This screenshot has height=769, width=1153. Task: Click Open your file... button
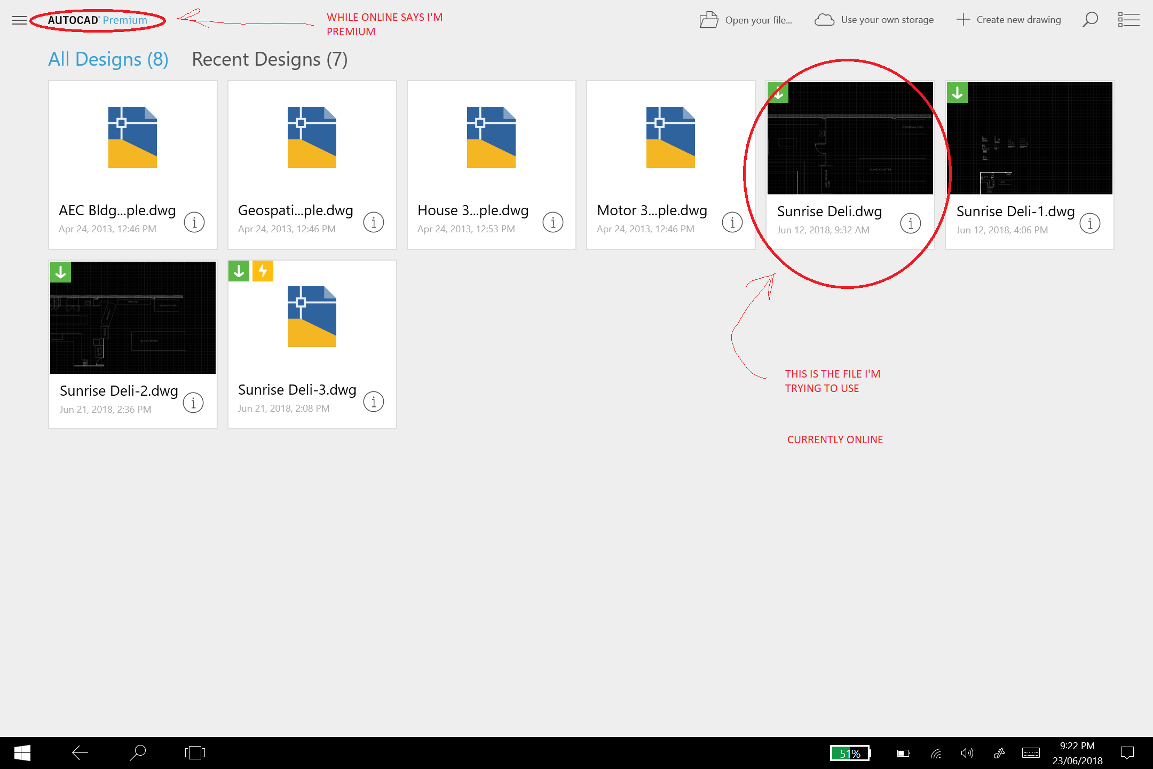point(746,20)
